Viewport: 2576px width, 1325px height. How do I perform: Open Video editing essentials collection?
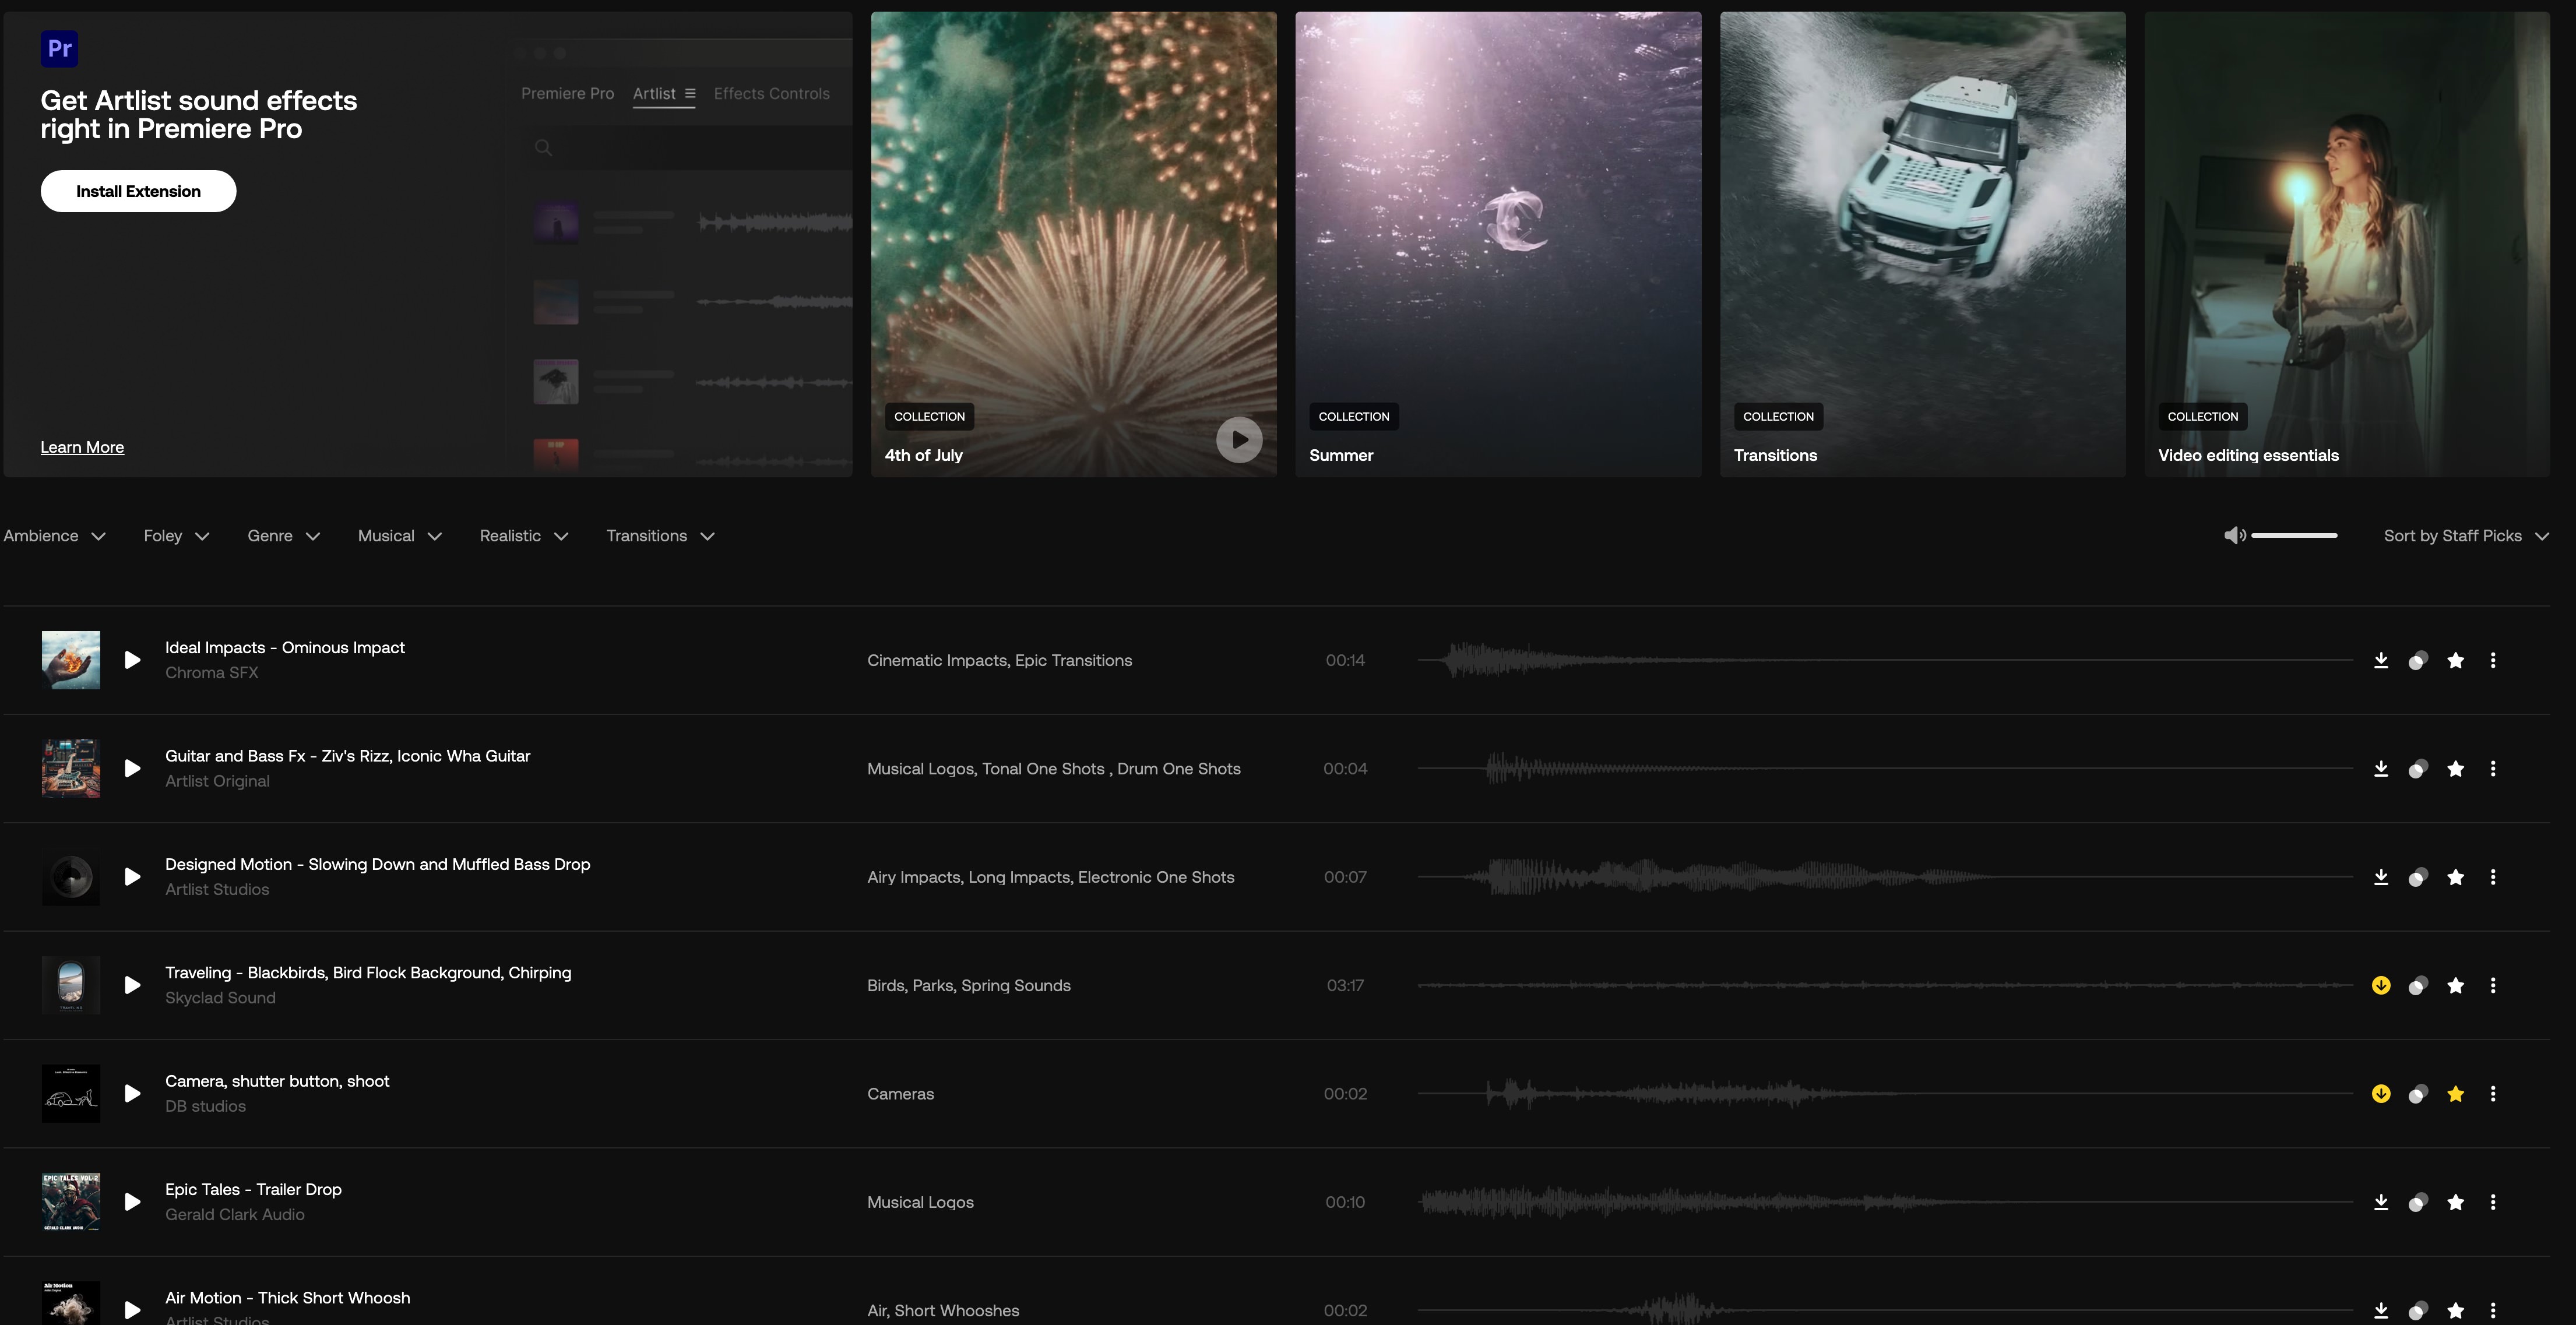coord(2347,244)
